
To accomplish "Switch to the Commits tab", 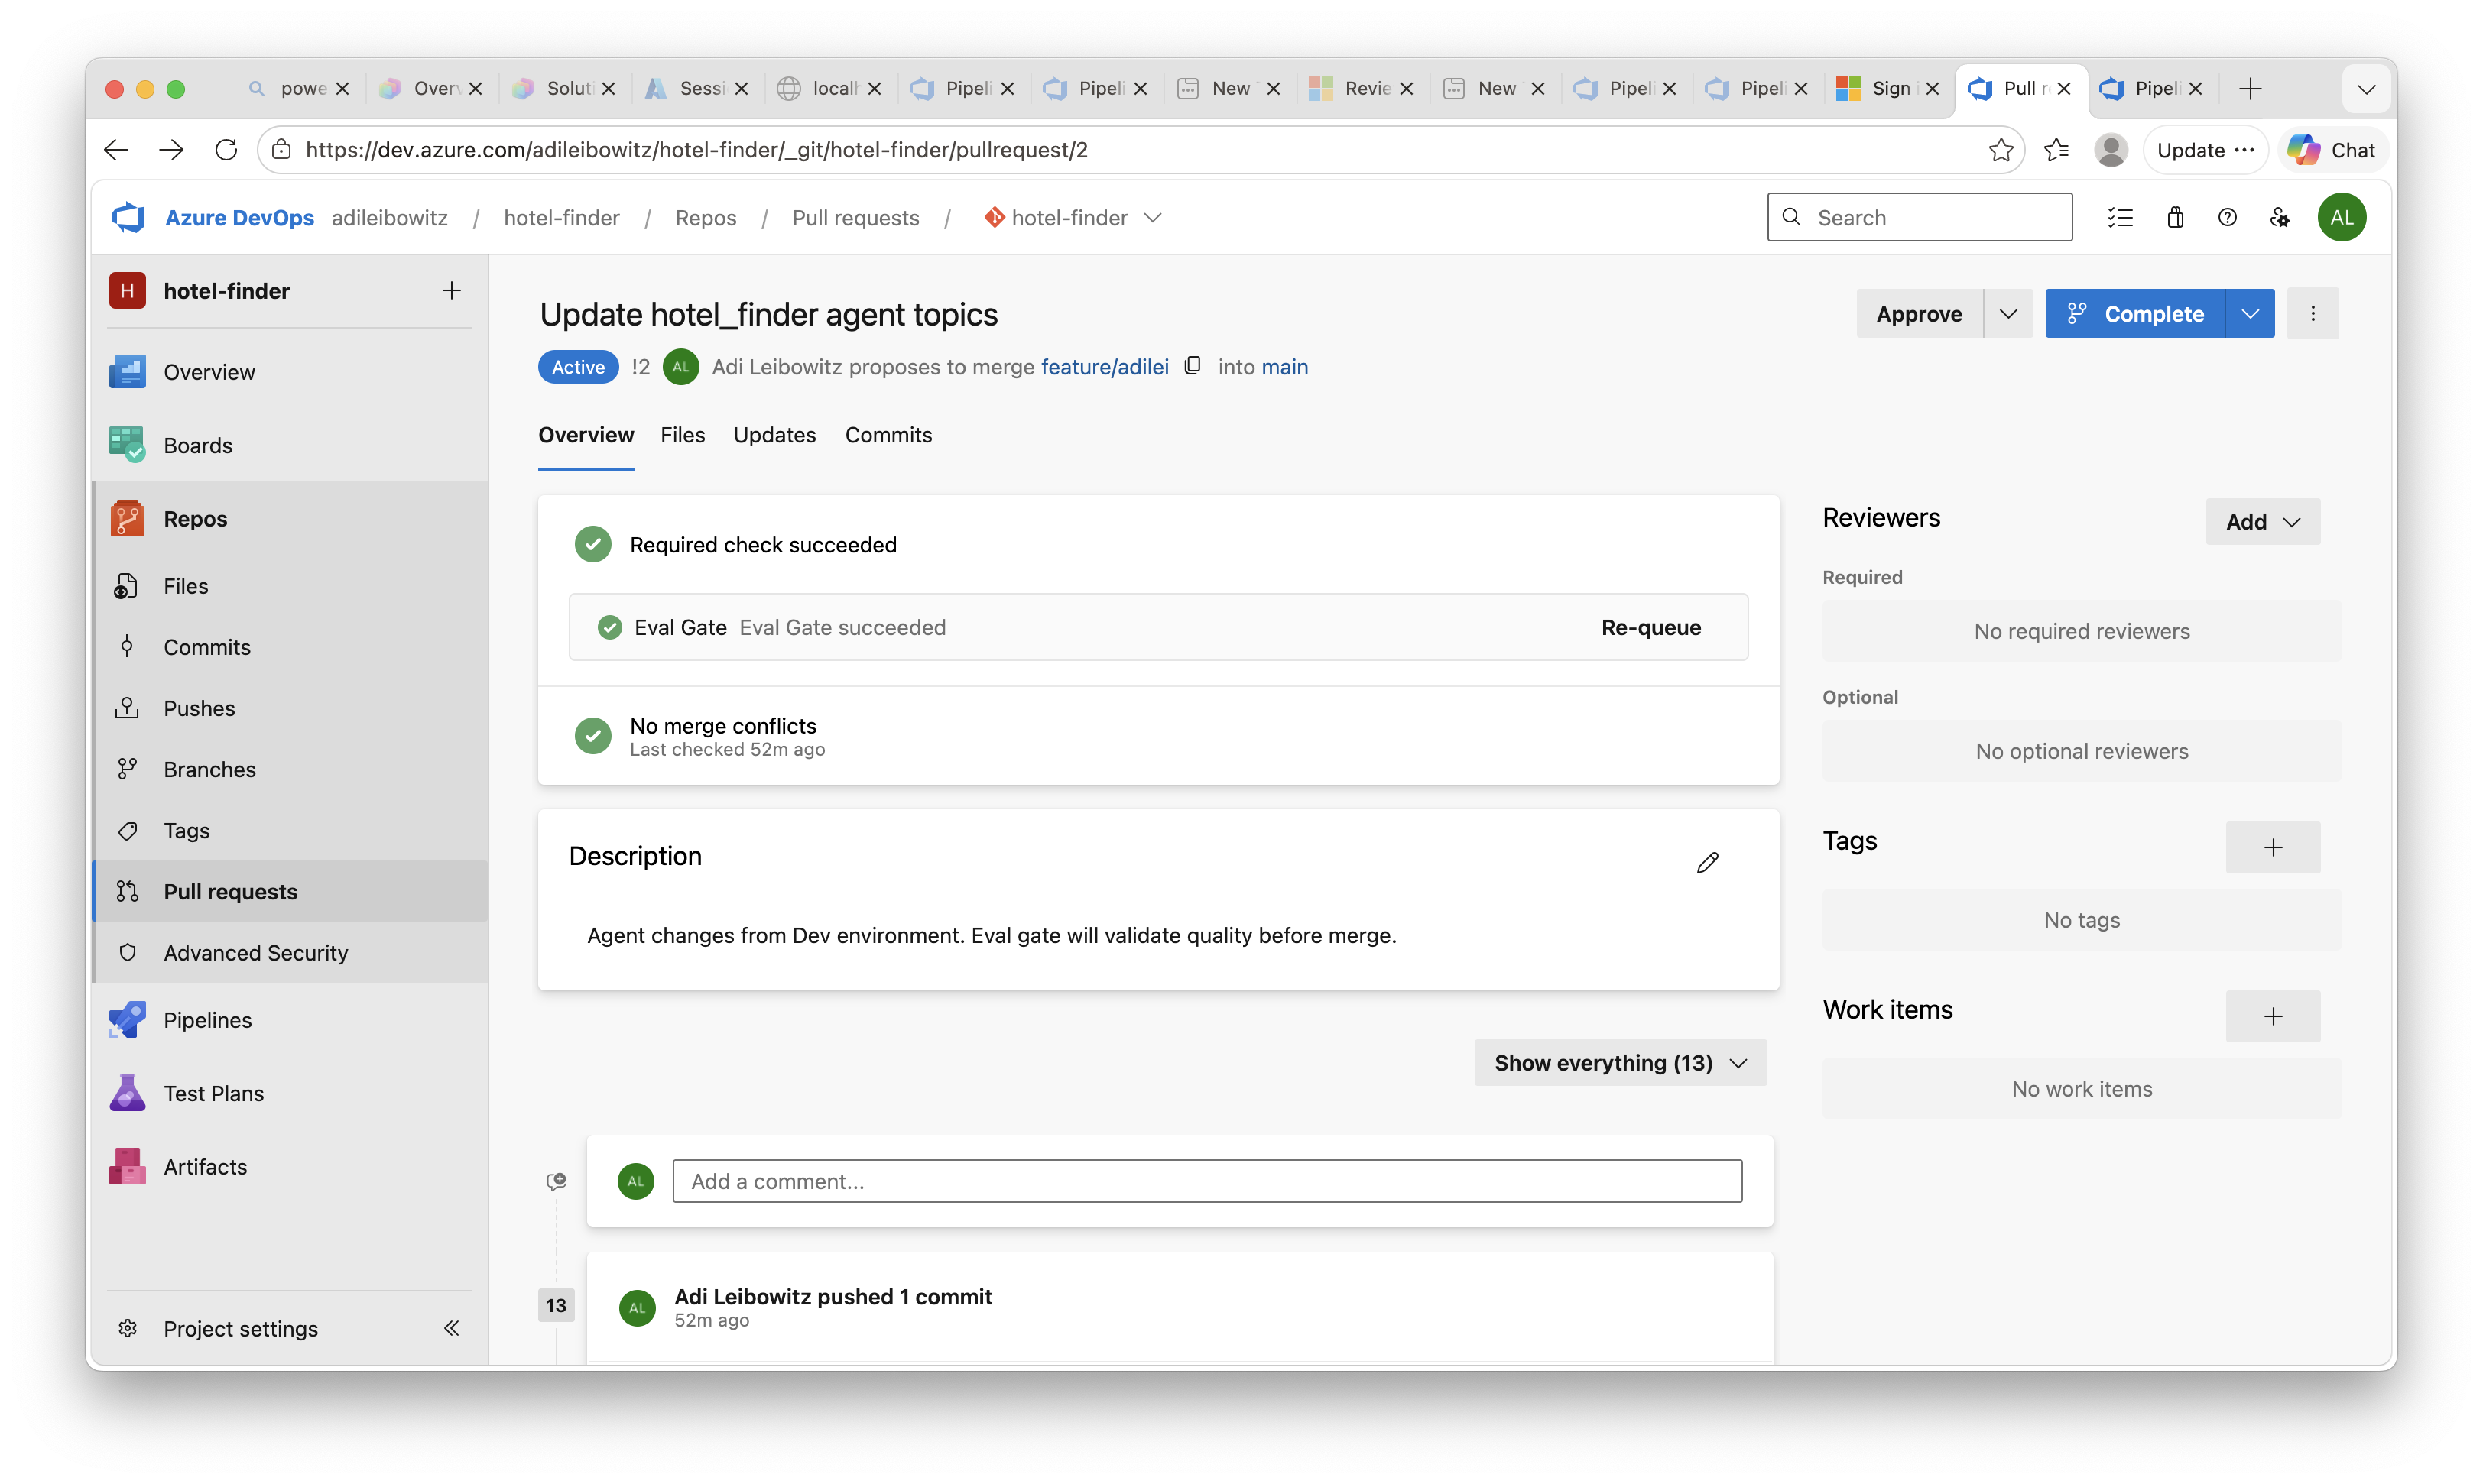I will [x=888, y=435].
